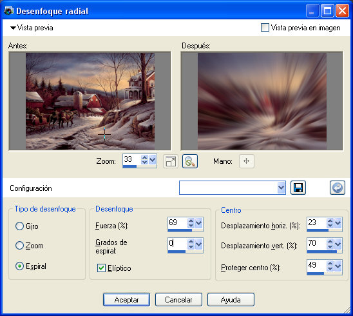Increase Grados de espiral with up arrow
This screenshot has width=353, height=316.
click(x=191, y=241)
